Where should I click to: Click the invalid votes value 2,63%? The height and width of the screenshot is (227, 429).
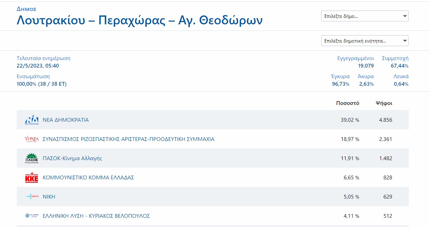pos(366,84)
